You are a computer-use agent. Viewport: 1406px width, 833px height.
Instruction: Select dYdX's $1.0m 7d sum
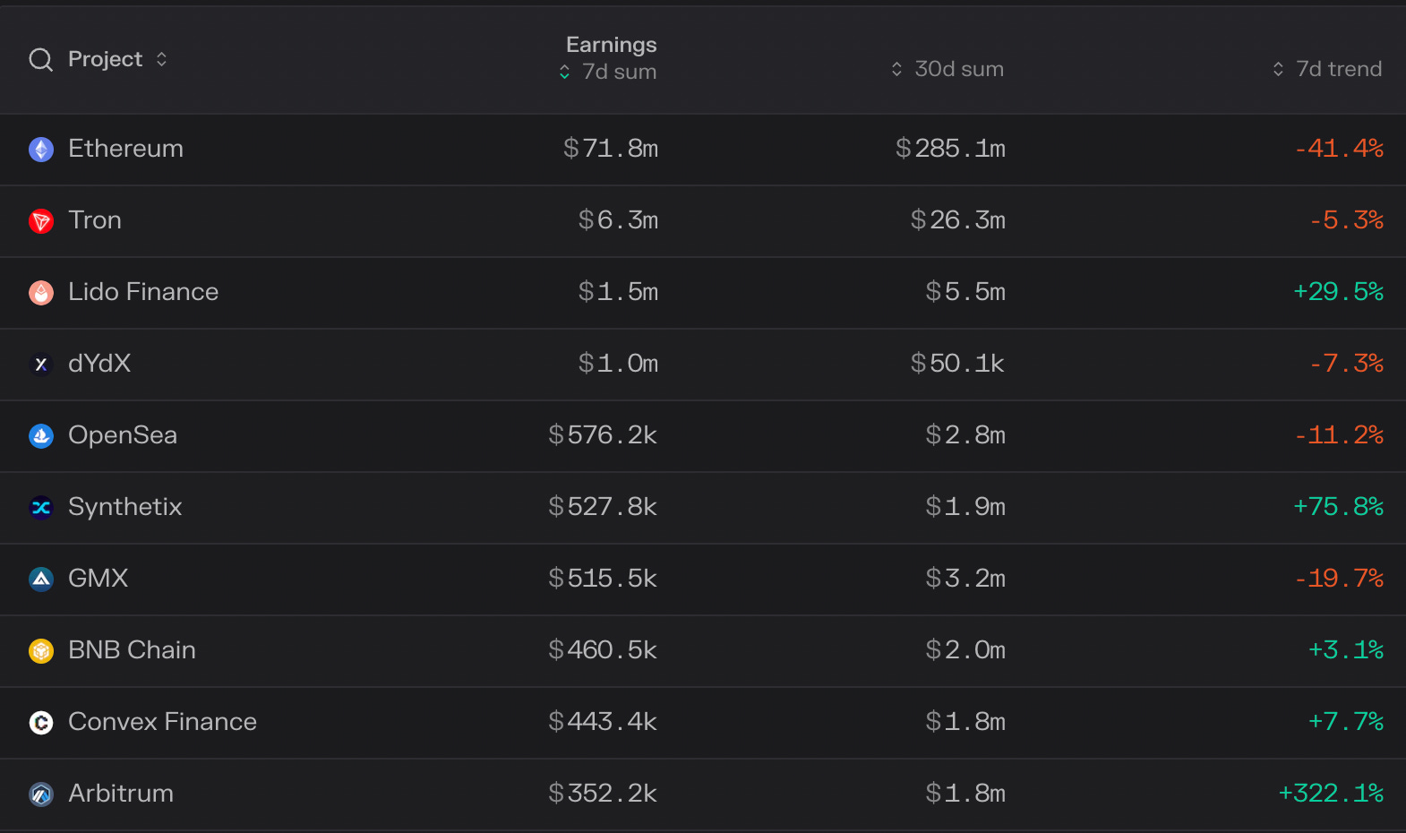(618, 364)
